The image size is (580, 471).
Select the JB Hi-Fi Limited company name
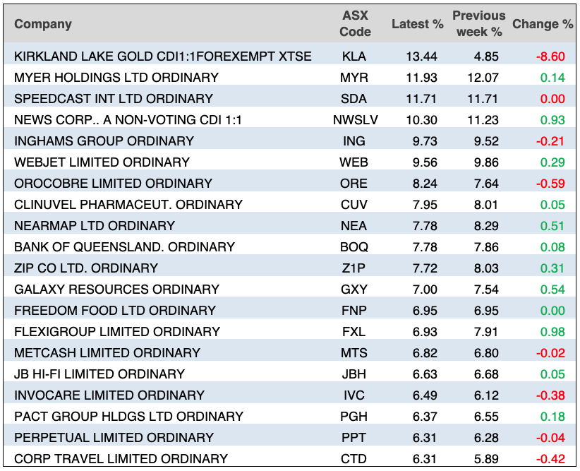click(x=99, y=374)
